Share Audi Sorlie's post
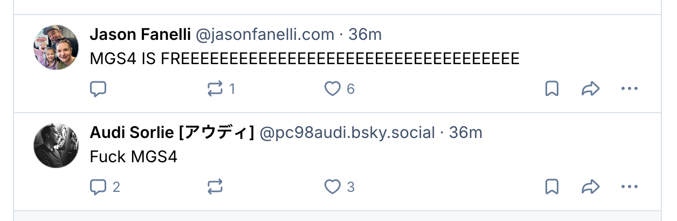 point(591,187)
